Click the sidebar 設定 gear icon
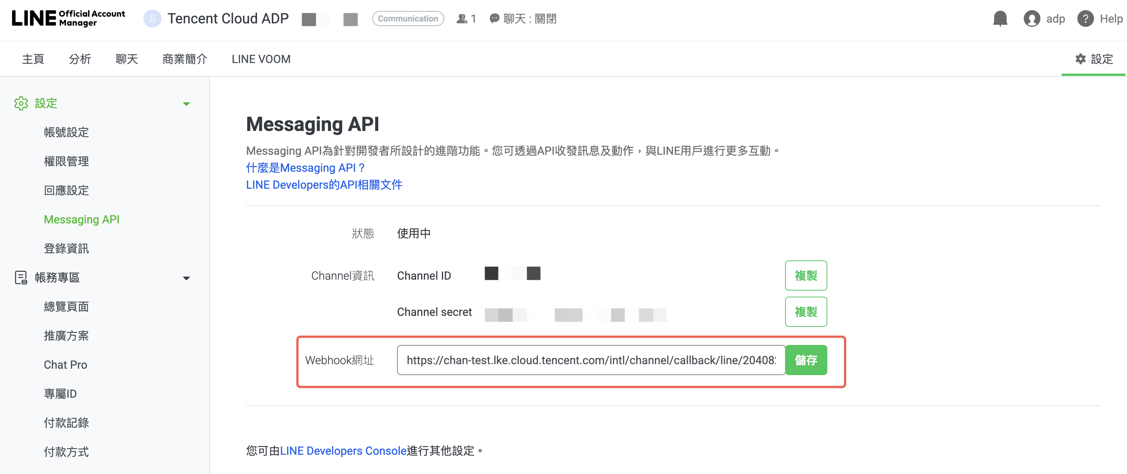Image resolution: width=1127 pixels, height=474 pixels. coord(21,104)
